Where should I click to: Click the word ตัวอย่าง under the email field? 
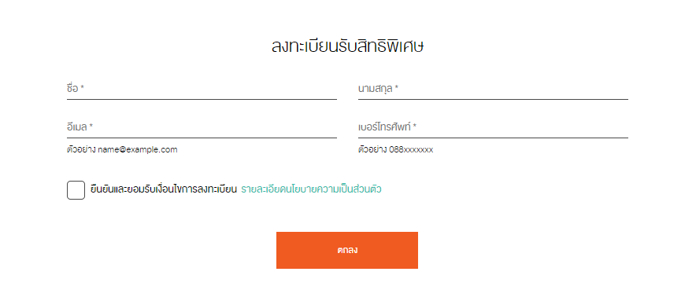(81, 149)
